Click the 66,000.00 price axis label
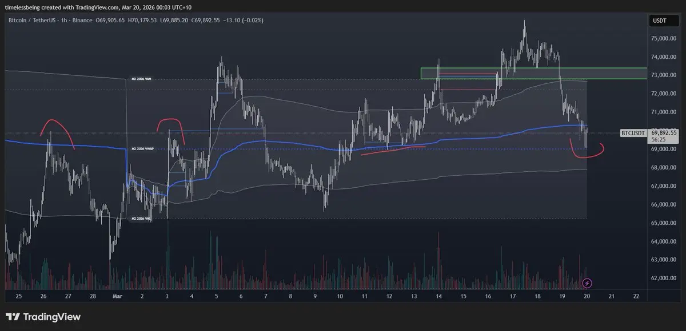 click(x=664, y=204)
